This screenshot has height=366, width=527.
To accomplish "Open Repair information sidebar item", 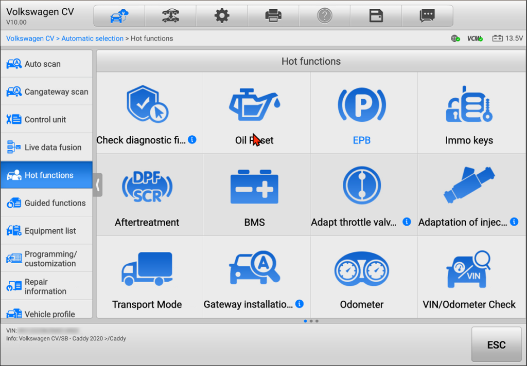I will coord(46,286).
